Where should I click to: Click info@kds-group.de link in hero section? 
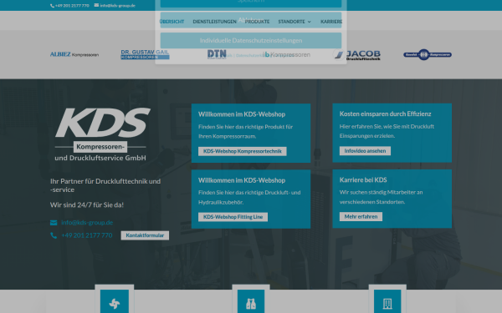[87, 223]
